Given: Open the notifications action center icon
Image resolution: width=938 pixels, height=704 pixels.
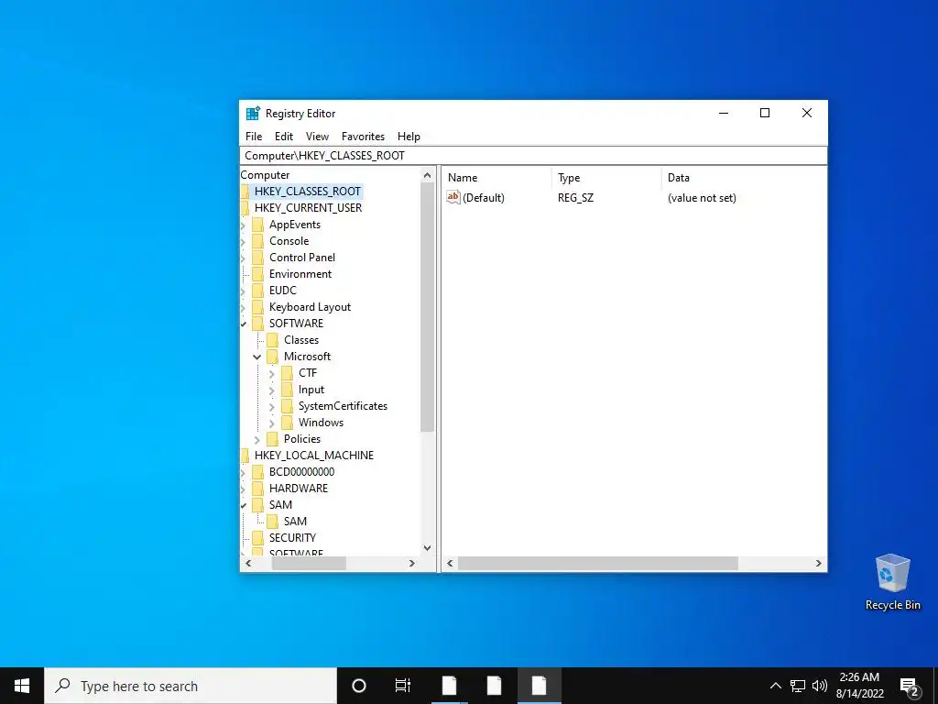Looking at the screenshot, I should point(910,686).
